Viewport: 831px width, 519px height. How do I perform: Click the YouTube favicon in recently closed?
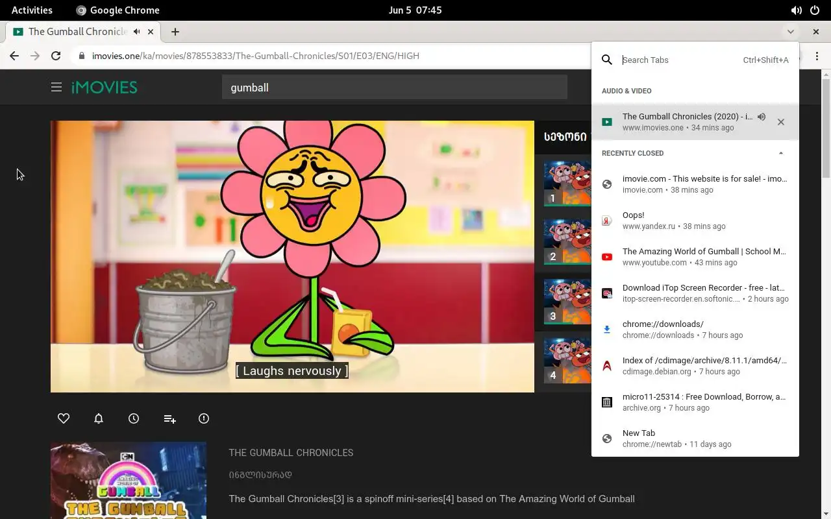[607, 257]
